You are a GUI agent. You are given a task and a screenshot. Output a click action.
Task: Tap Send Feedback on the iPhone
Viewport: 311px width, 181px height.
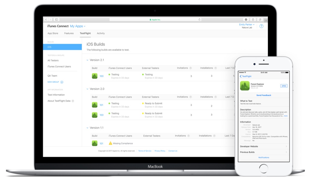264,95
